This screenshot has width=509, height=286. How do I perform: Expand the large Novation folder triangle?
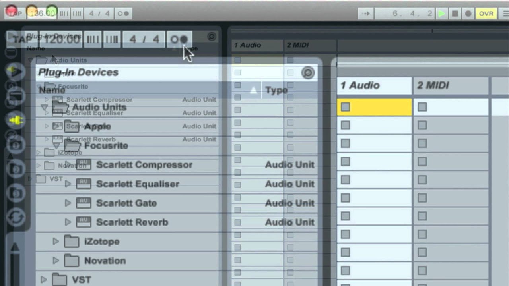point(56,260)
